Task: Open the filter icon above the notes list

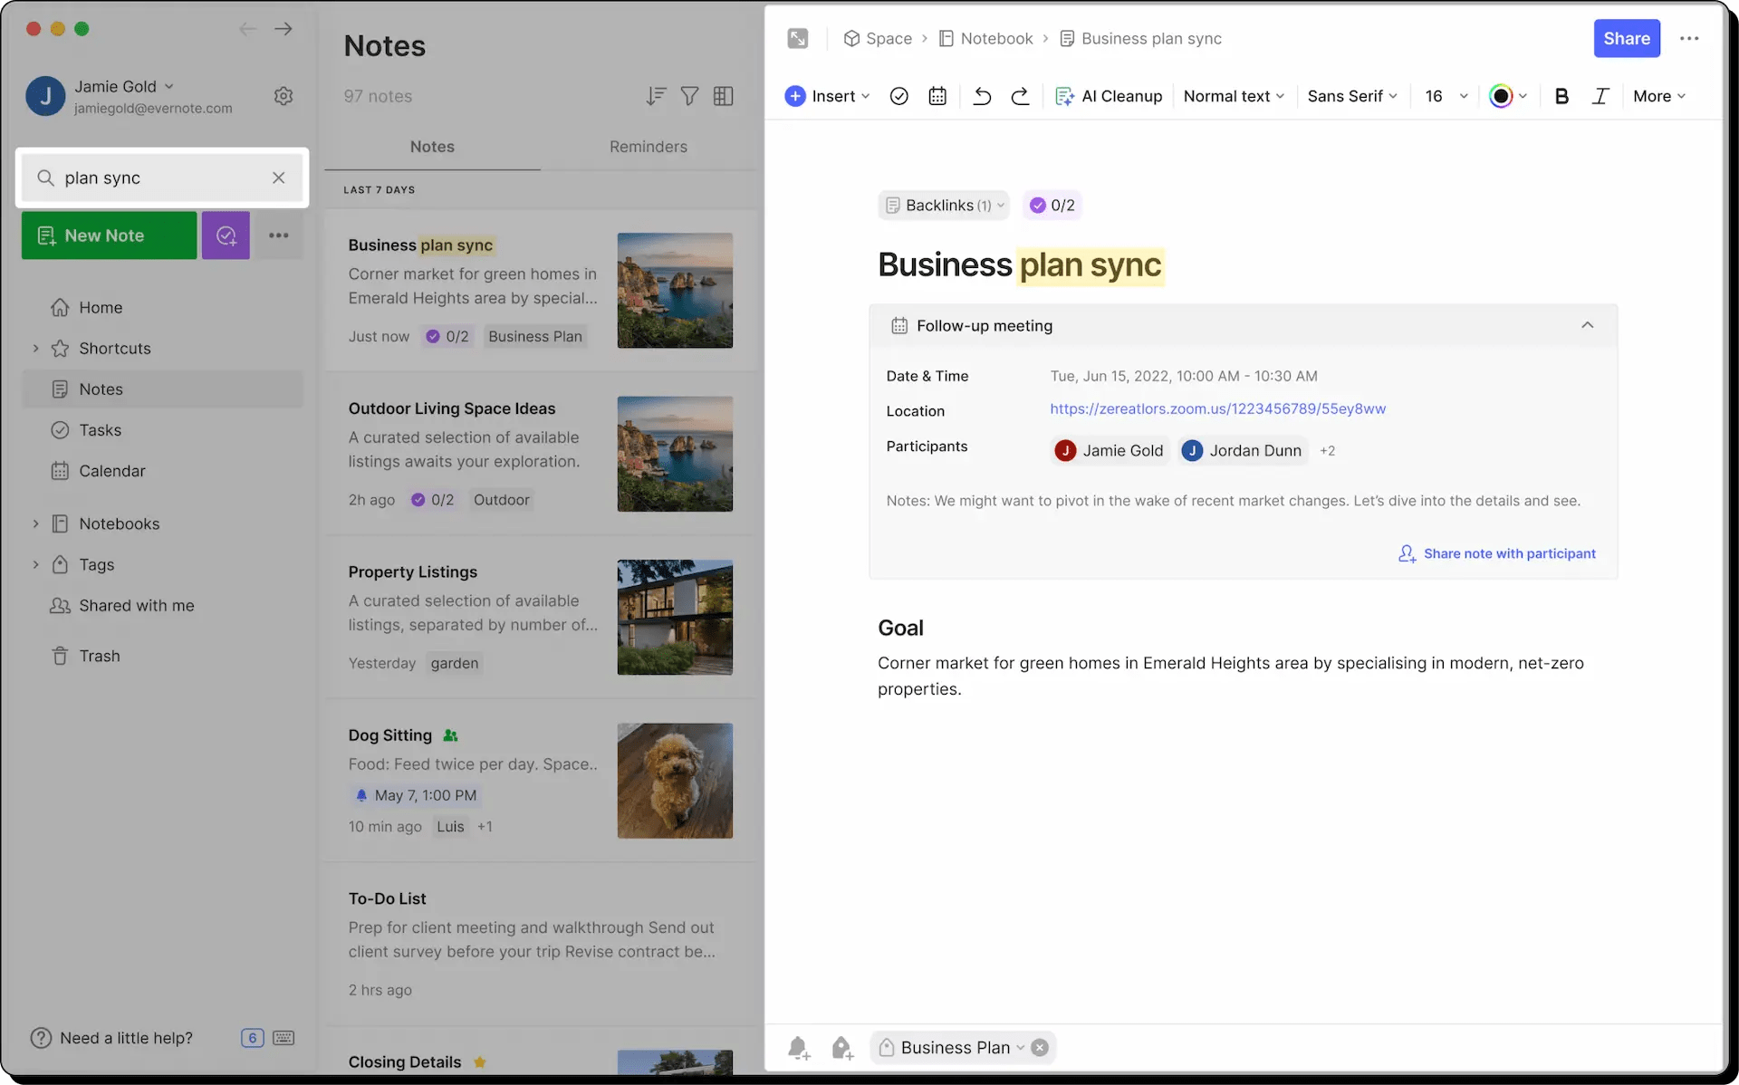Action: pos(689,96)
